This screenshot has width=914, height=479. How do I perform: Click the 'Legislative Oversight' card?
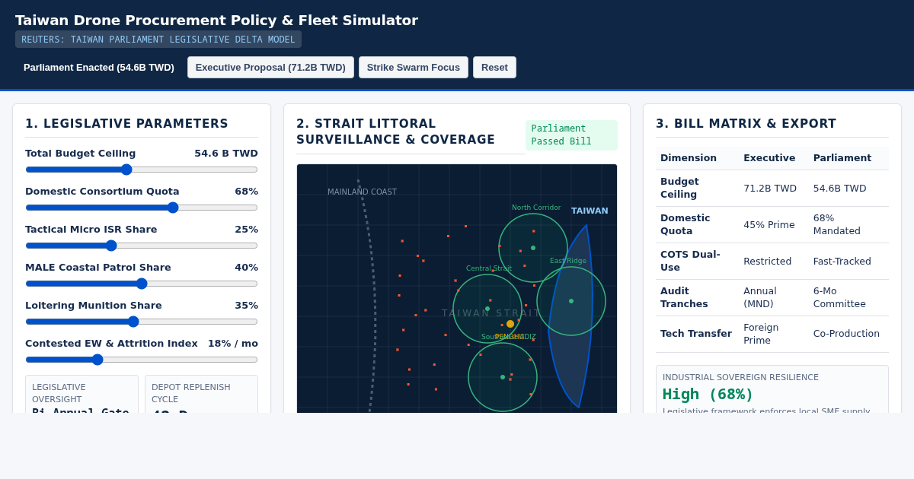coord(82,395)
